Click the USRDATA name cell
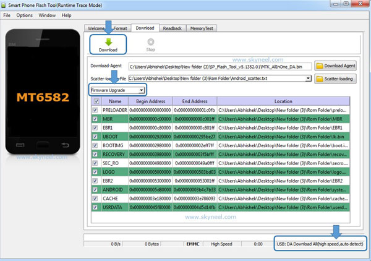 pos(115,207)
